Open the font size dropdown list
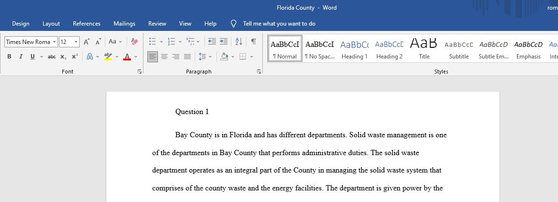 point(76,42)
